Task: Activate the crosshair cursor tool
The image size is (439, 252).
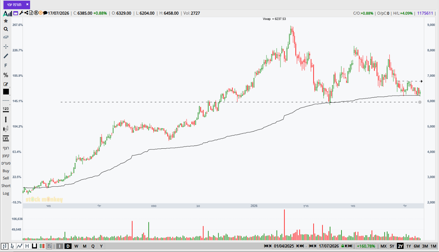Action: [6, 47]
